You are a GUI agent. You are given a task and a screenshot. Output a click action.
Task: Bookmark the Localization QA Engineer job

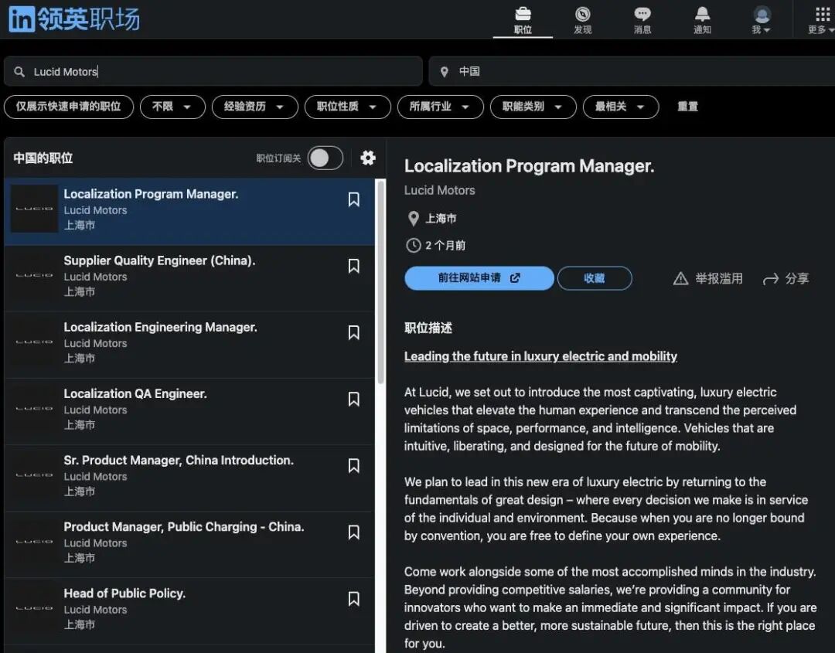[353, 400]
